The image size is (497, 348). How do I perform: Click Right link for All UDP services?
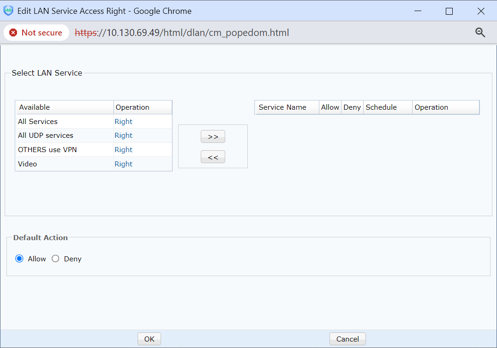[x=123, y=136]
